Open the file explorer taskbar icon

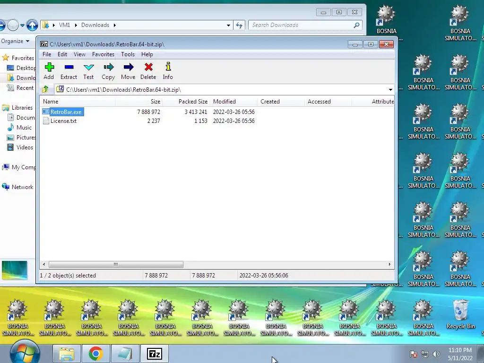(x=67, y=354)
